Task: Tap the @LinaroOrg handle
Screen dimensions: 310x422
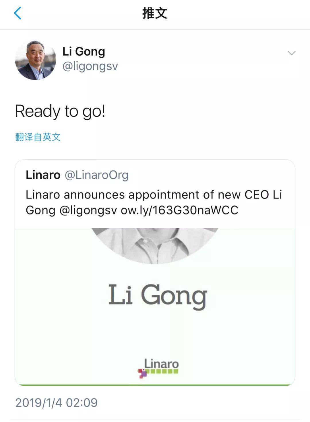Action: (x=97, y=175)
